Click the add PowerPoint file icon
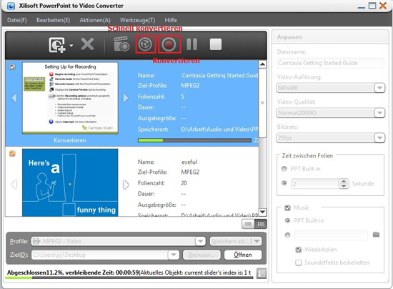The height and width of the screenshot is (289, 393). pyautogui.click(x=57, y=45)
